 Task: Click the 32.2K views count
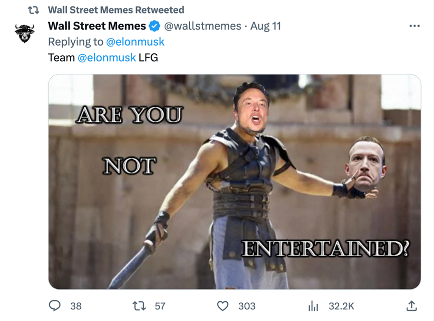pos(341,306)
